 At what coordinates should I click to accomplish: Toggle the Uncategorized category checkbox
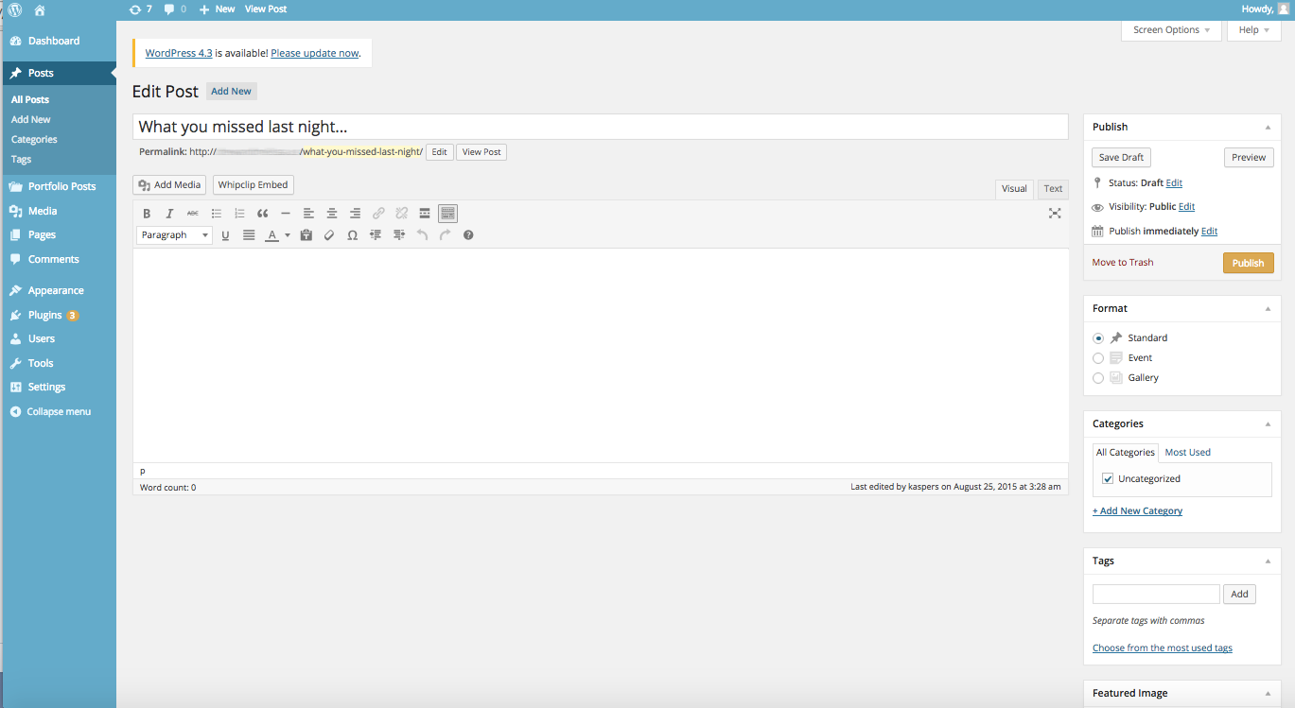coord(1108,479)
